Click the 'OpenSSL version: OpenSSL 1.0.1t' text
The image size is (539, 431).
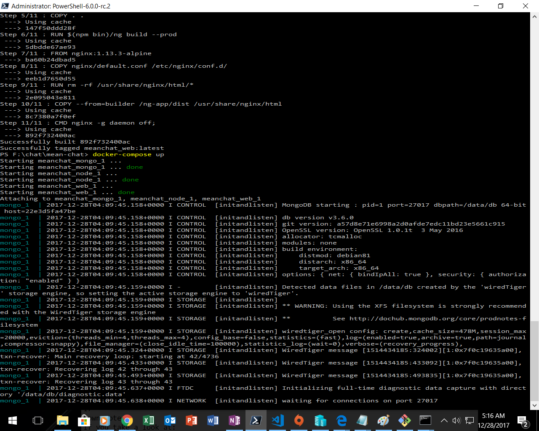(x=373, y=230)
